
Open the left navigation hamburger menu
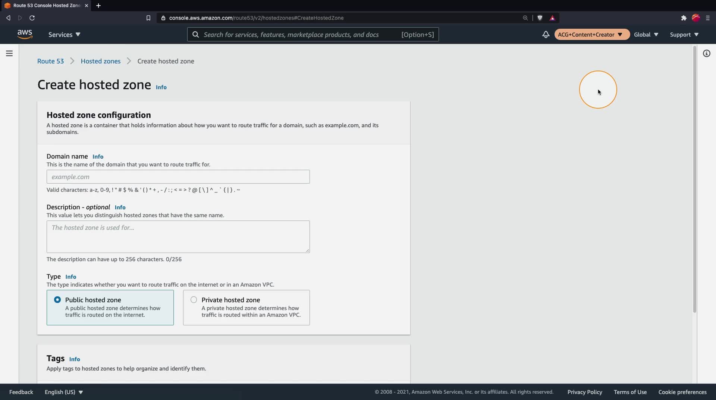(9, 53)
